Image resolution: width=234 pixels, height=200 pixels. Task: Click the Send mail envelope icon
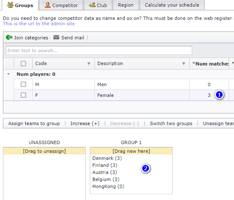point(56,37)
